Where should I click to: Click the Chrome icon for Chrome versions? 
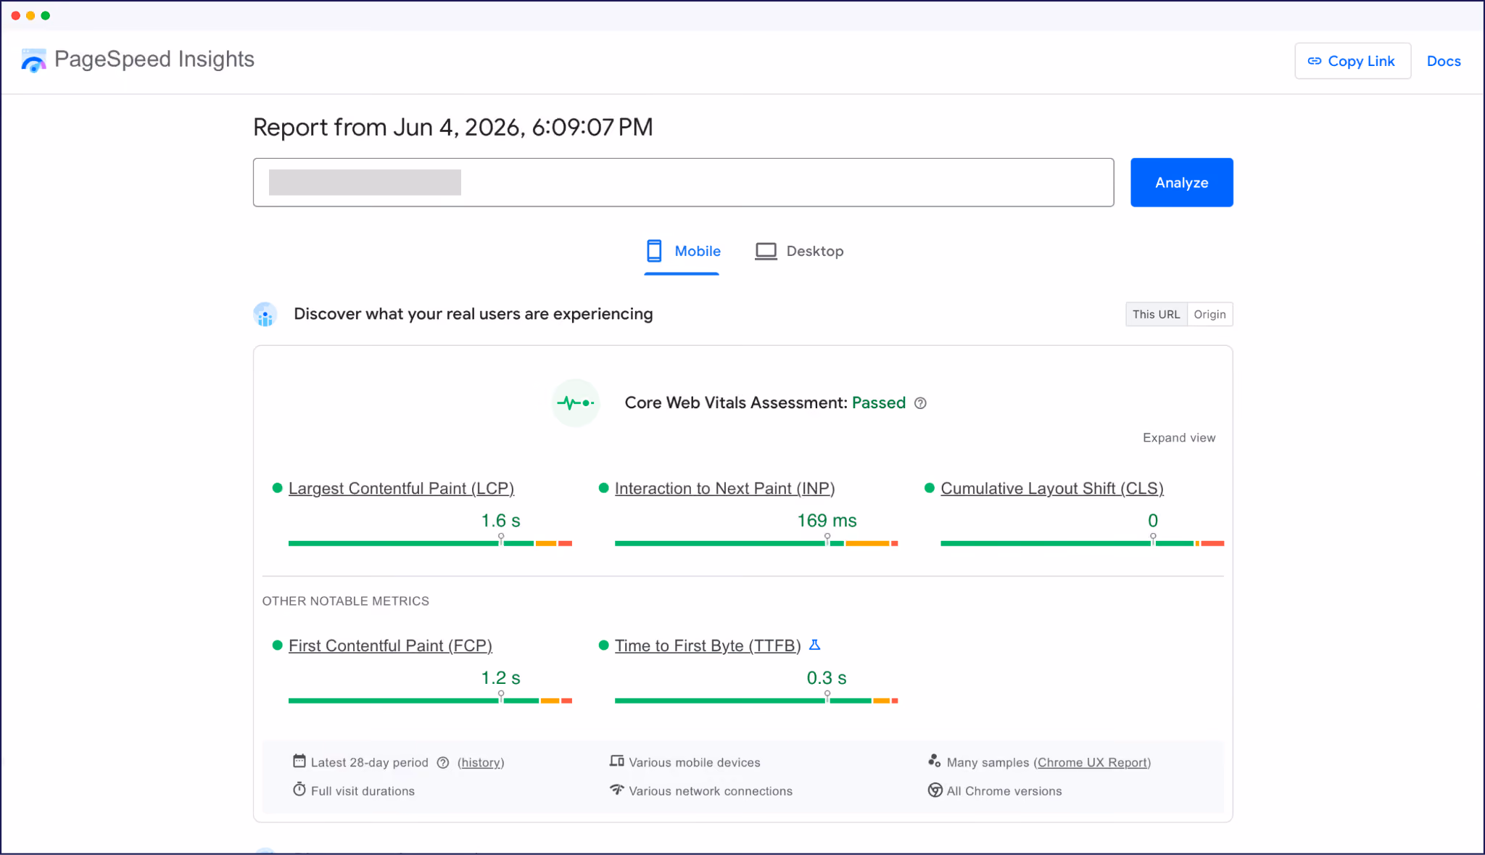[935, 790]
